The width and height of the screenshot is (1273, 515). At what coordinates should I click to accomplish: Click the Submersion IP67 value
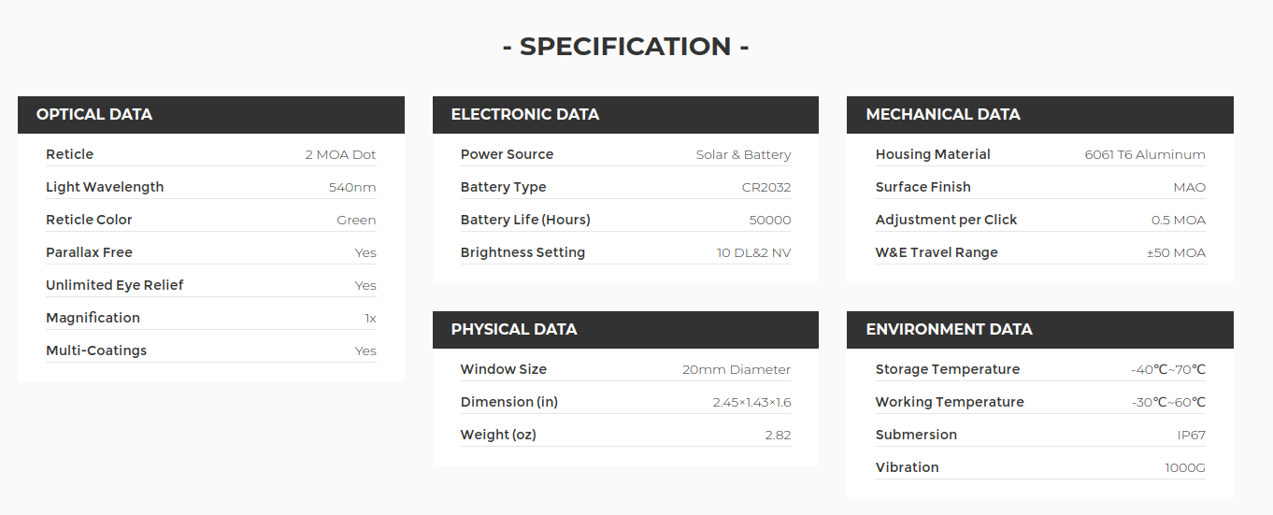coord(1192,436)
